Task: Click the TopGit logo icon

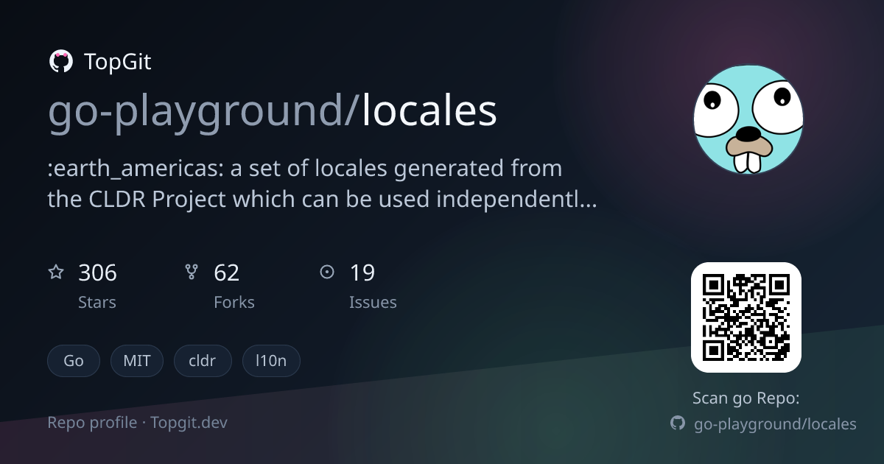Action: [60, 62]
